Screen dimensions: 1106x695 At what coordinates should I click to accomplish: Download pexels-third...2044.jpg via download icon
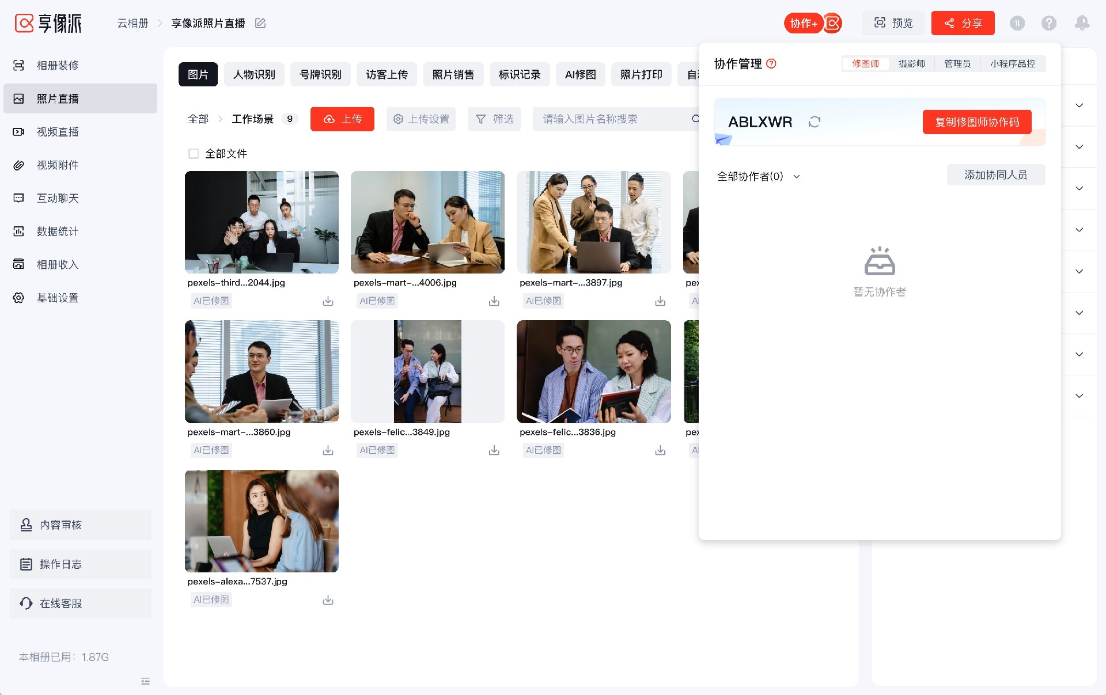coord(328,301)
